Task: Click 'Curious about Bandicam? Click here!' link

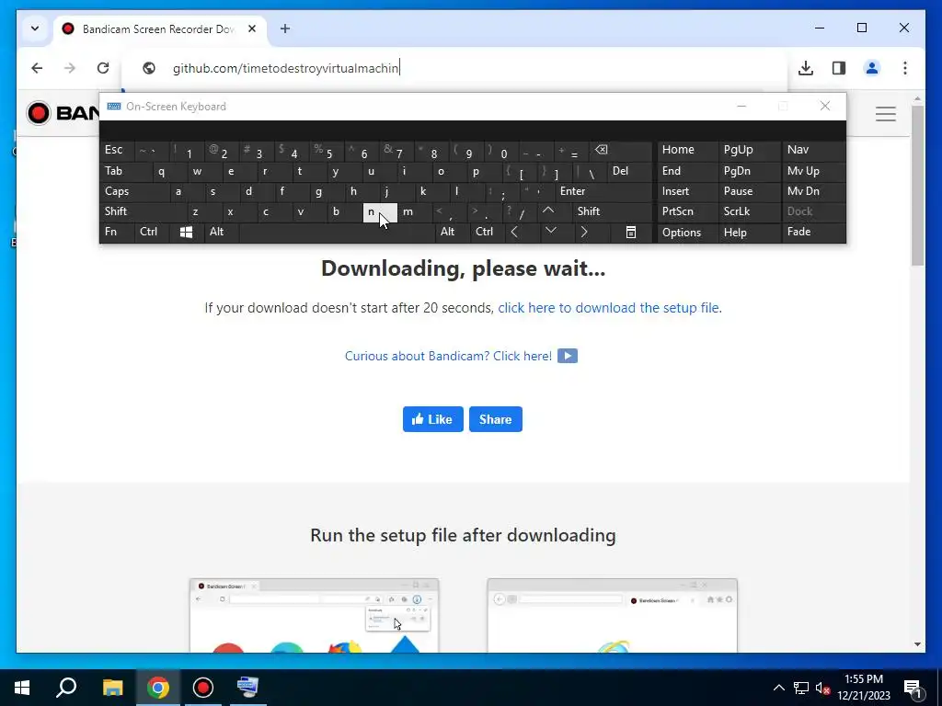Action: tap(448, 356)
